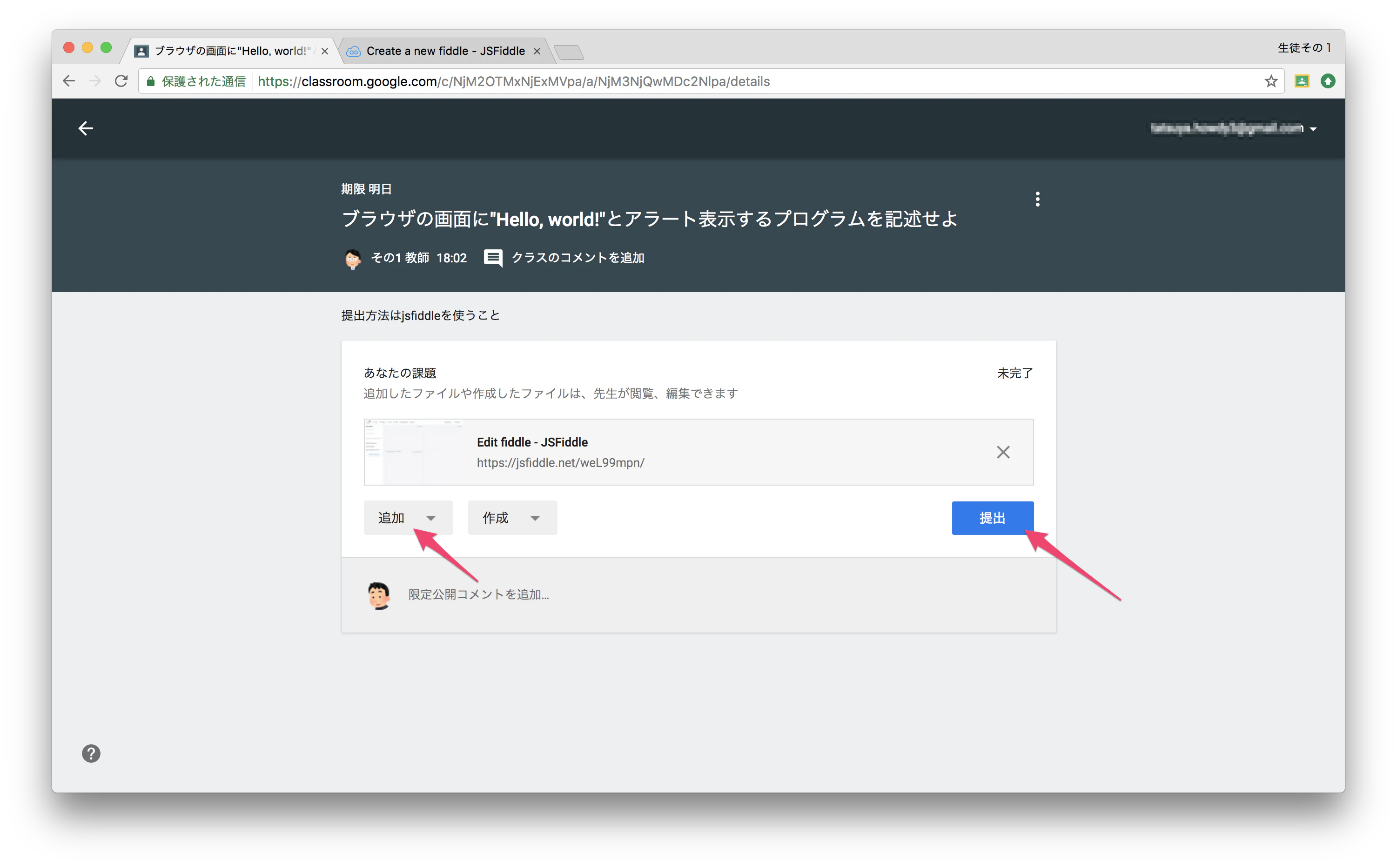Expand the 作成 dropdown
The height and width of the screenshot is (867, 1397).
tap(512, 517)
